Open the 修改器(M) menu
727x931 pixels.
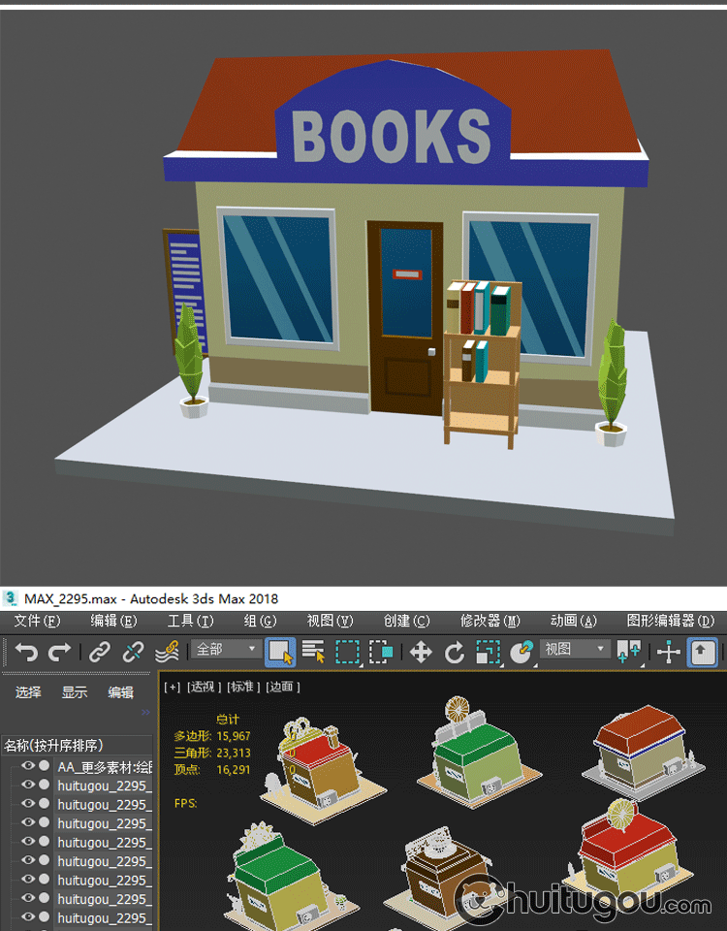490,621
